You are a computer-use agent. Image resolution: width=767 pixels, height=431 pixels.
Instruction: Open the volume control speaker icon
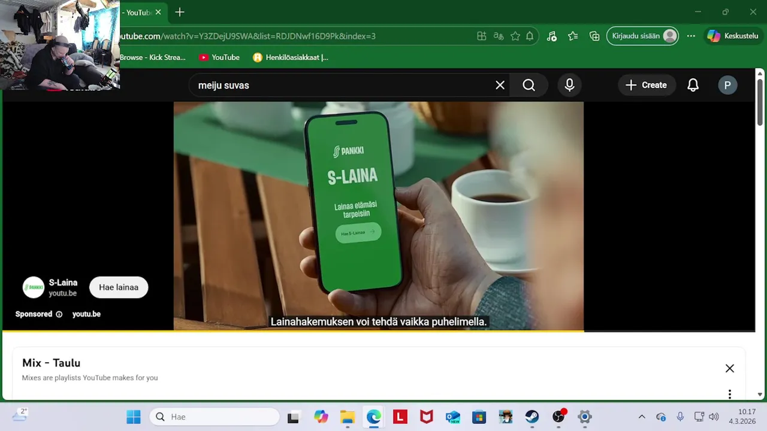(713, 417)
